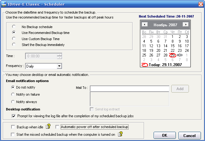This screenshot has width=205, height=141.
Task: Open help icon for missed scheduled backup
Action: (x=120, y=134)
